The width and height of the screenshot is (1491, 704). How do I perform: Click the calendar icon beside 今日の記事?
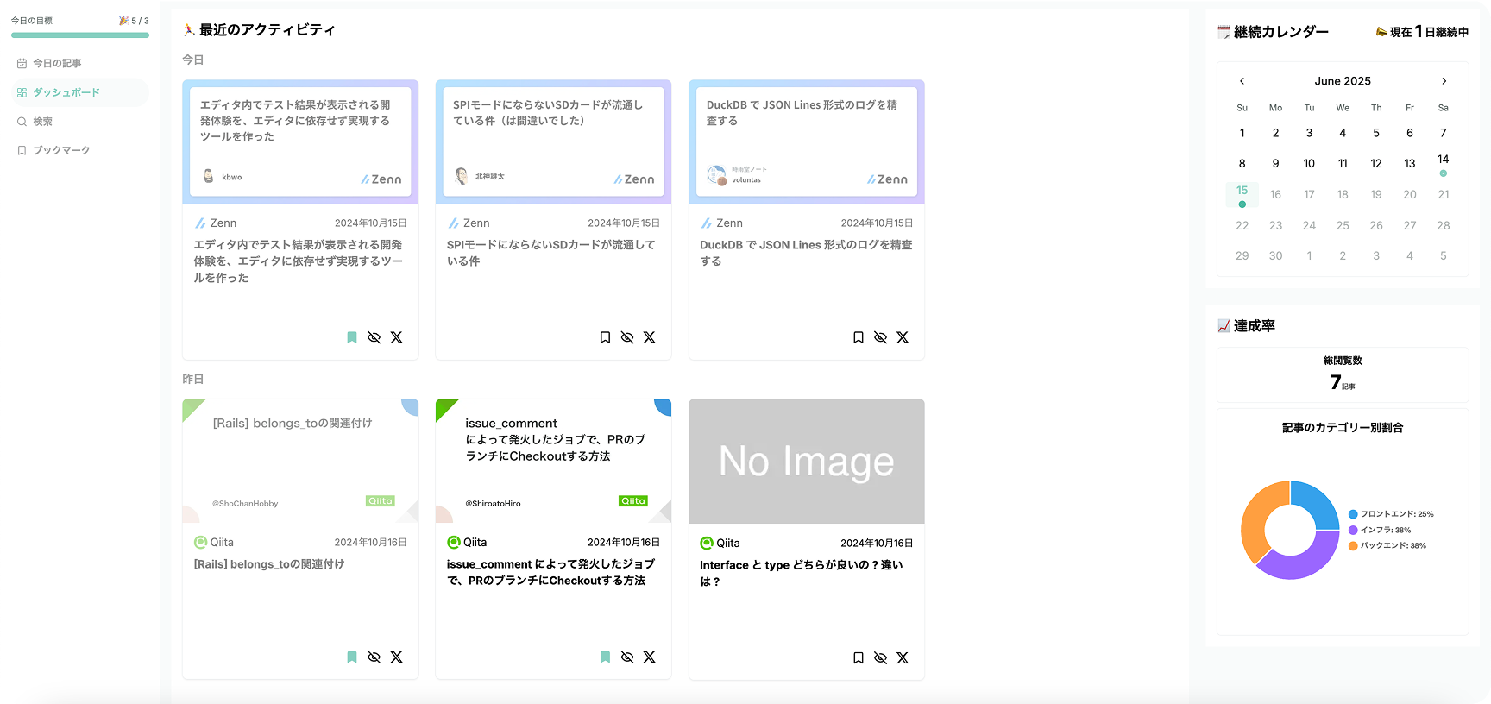point(22,63)
